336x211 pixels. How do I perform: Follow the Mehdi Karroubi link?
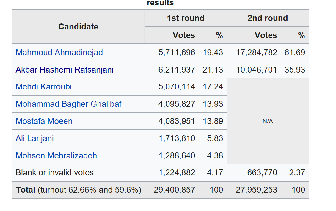pos(43,87)
